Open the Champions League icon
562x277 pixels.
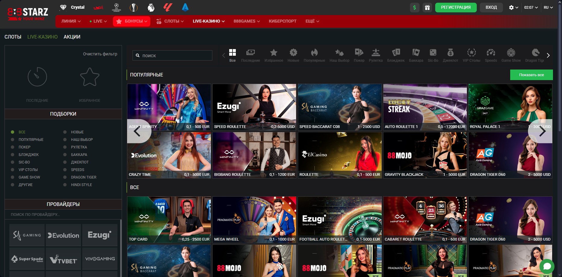tap(116, 8)
